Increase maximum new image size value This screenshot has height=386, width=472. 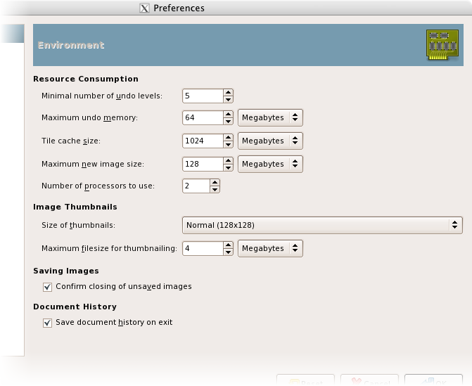228,161
